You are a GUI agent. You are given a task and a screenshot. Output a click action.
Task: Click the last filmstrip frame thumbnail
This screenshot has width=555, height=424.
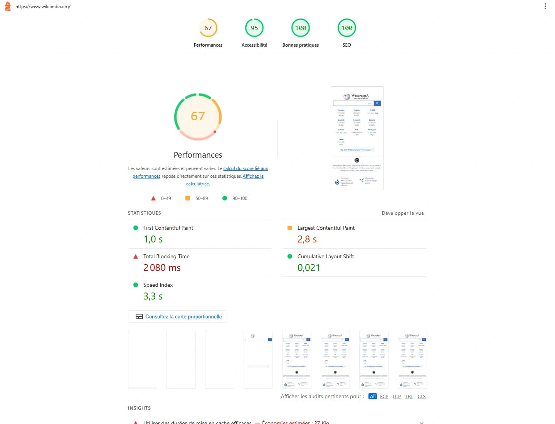pyautogui.click(x=412, y=360)
